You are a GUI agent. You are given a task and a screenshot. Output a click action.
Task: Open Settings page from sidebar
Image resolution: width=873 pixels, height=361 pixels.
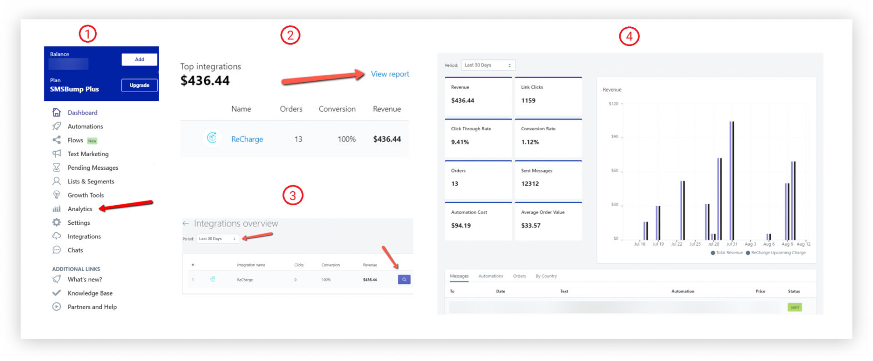pyautogui.click(x=79, y=223)
